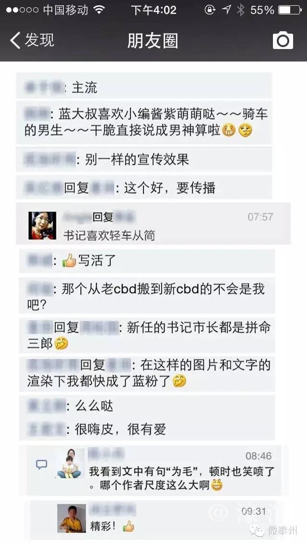Select the comment 精彩！ with thumbs up
The width and height of the screenshot is (307, 546).
tap(112, 526)
